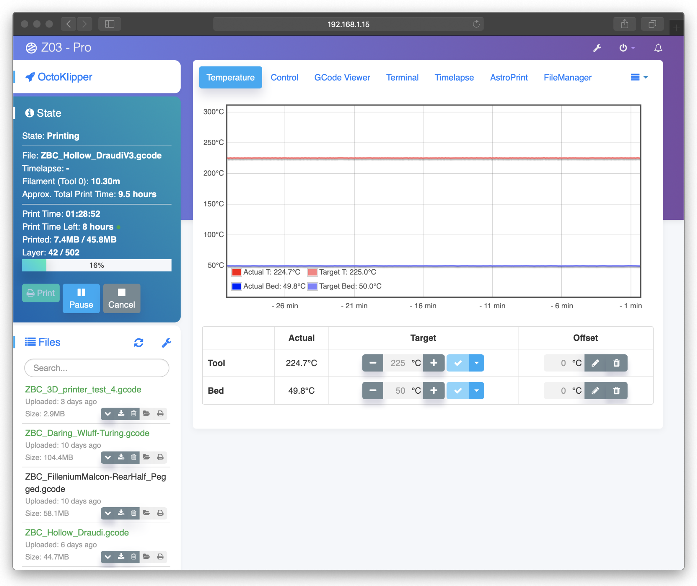Decrease Bed target temperature
Image resolution: width=697 pixels, height=586 pixels.
(x=373, y=391)
